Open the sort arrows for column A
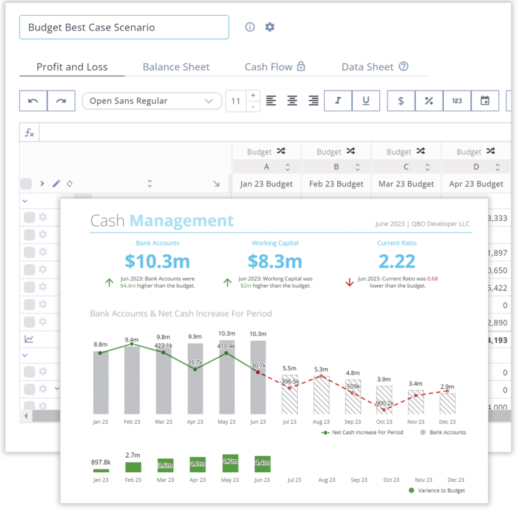 (x=288, y=167)
